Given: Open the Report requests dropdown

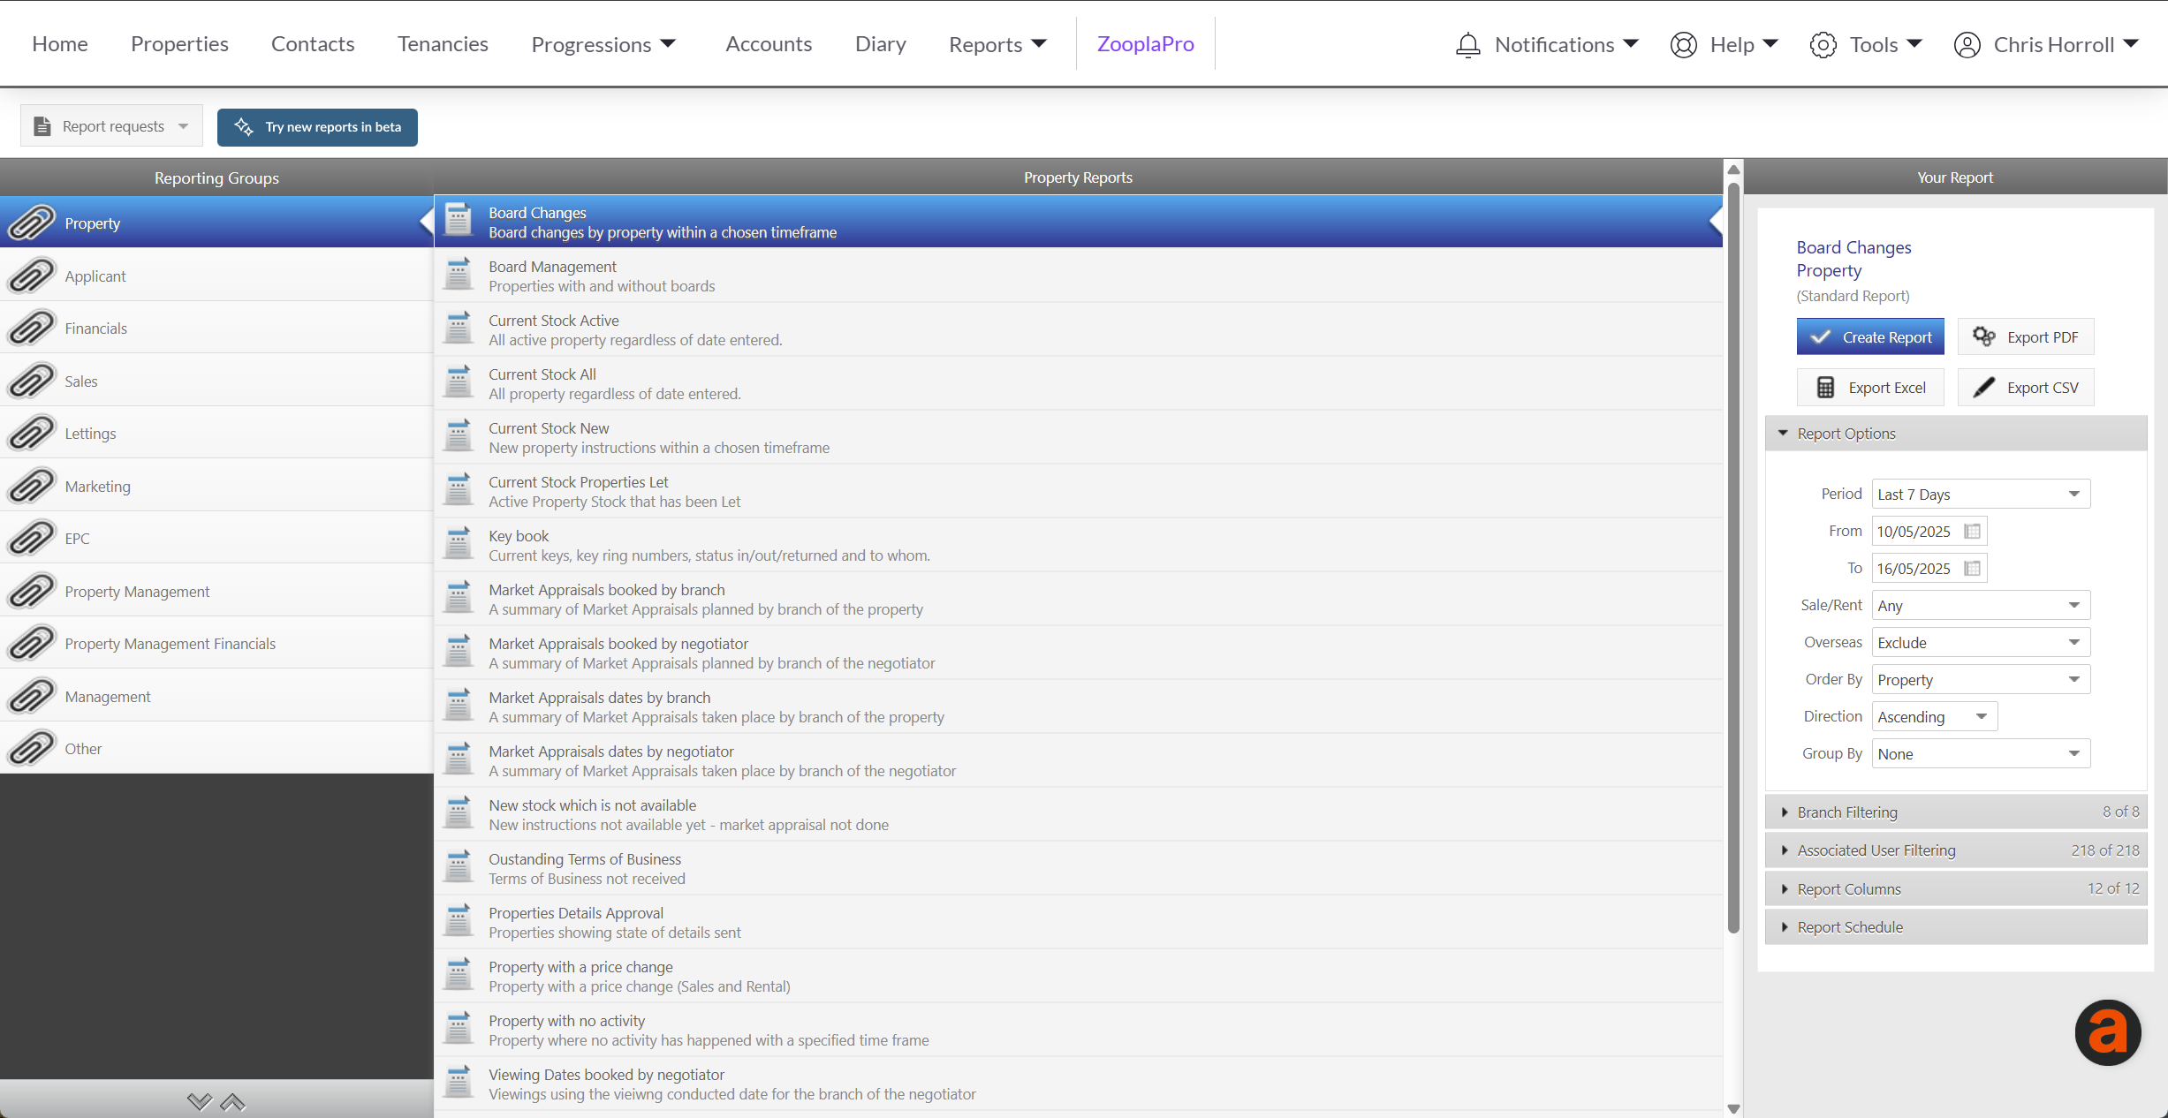Looking at the screenshot, I should (111, 126).
